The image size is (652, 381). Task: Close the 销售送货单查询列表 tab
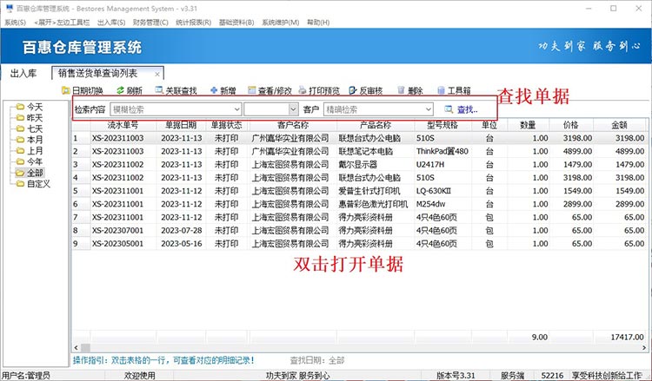(x=157, y=75)
